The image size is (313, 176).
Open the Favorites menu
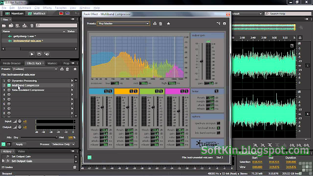coord(61,8)
